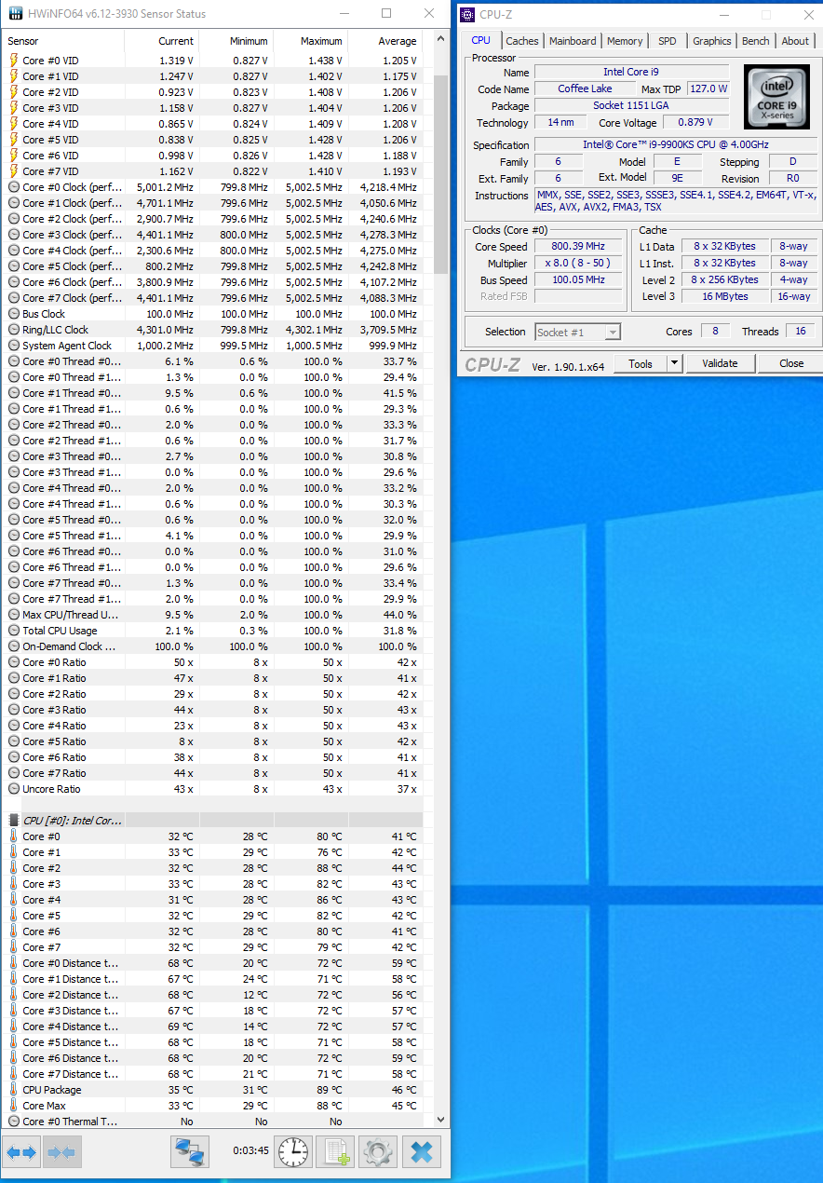Switch to the Memory tab in CPU-Z
823x1183 pixels.
[x=625, y=41]
